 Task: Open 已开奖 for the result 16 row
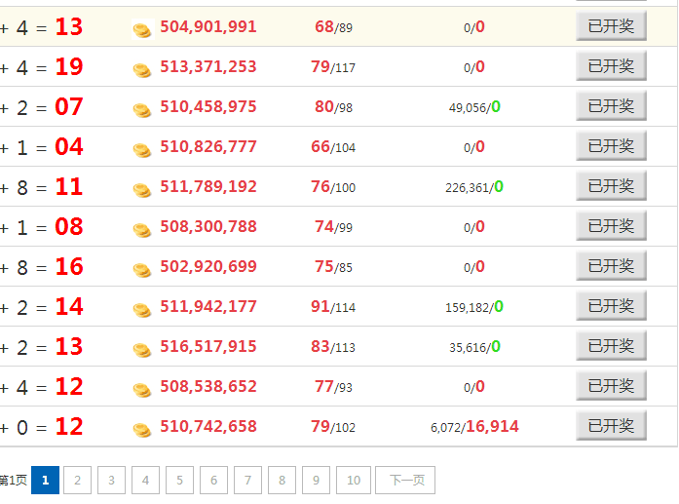[611, 266]
